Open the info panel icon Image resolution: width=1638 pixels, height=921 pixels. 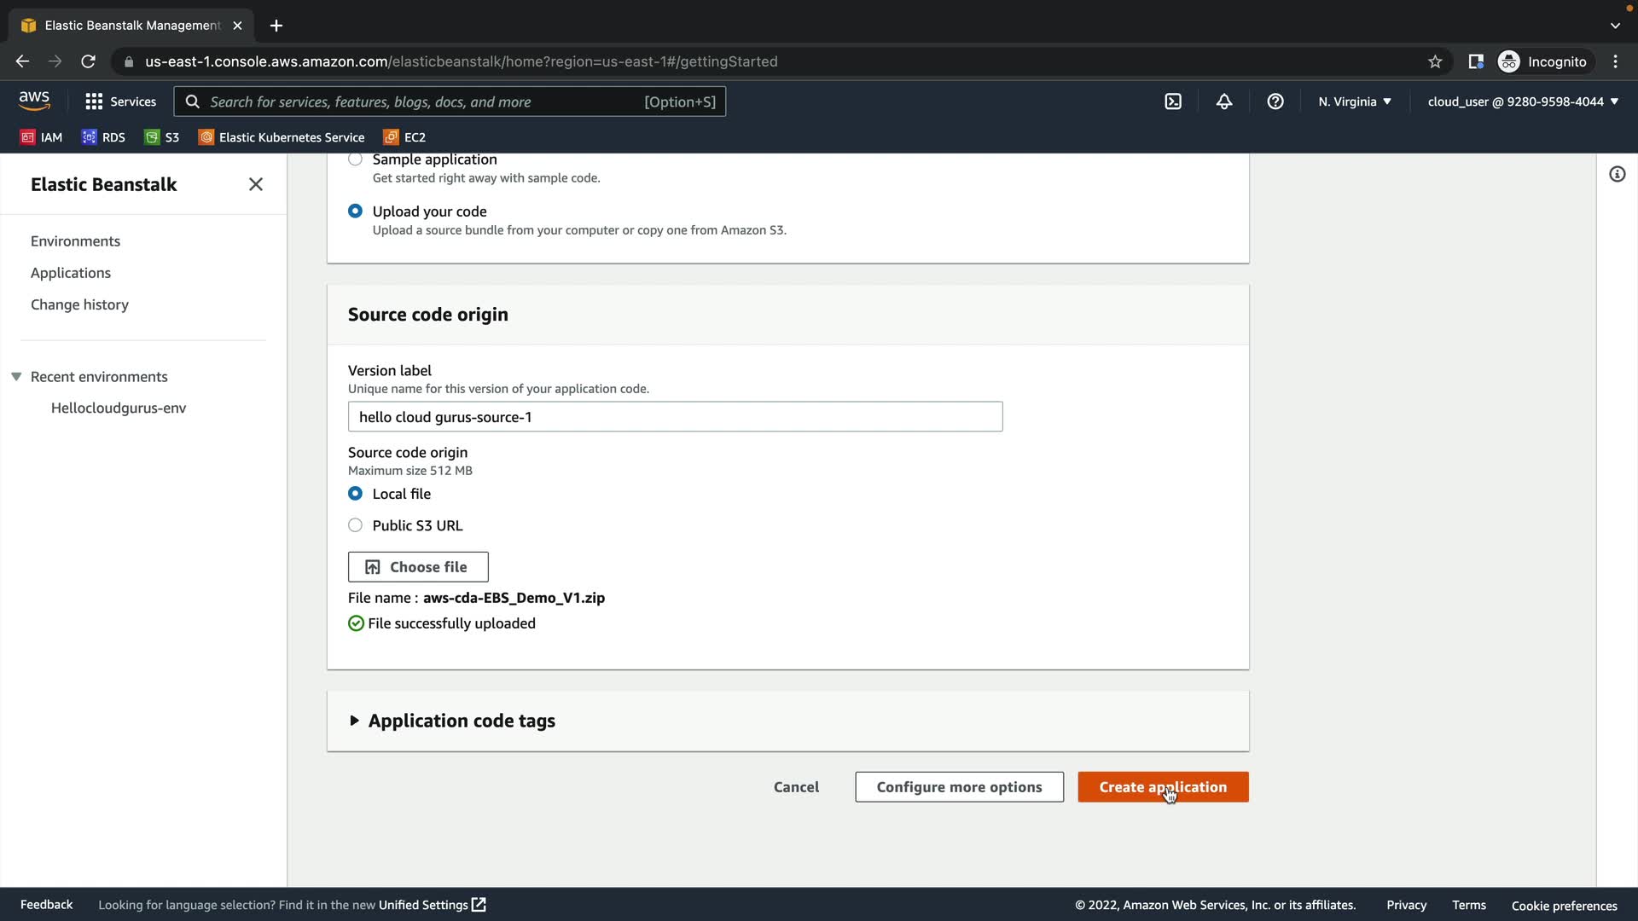coord(1617,175)
